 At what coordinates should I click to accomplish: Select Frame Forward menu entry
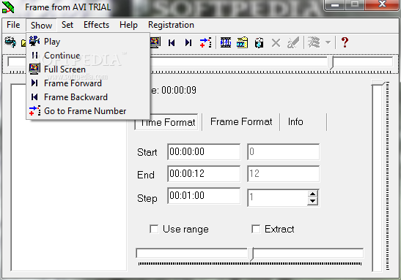88,83
